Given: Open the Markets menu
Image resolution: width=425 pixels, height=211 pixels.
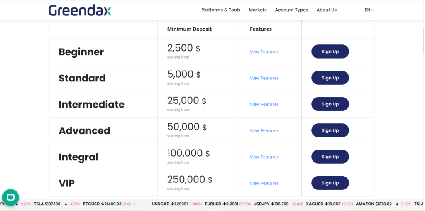Looking at the screenshot, I should tap(257, 10).
